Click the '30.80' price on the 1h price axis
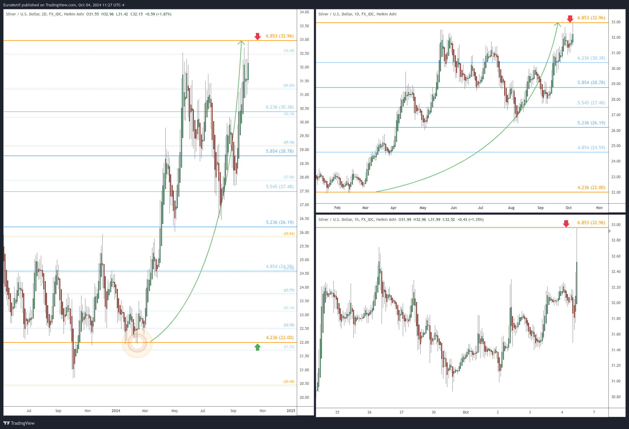Viewport: 629px width, 429px height. coord(616,397)
